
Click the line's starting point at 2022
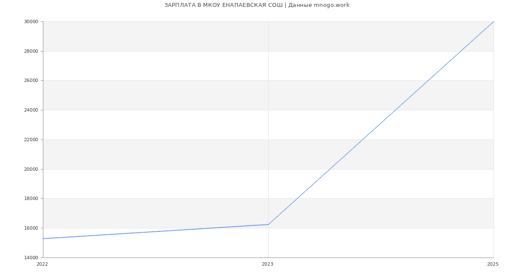point(43,239)
